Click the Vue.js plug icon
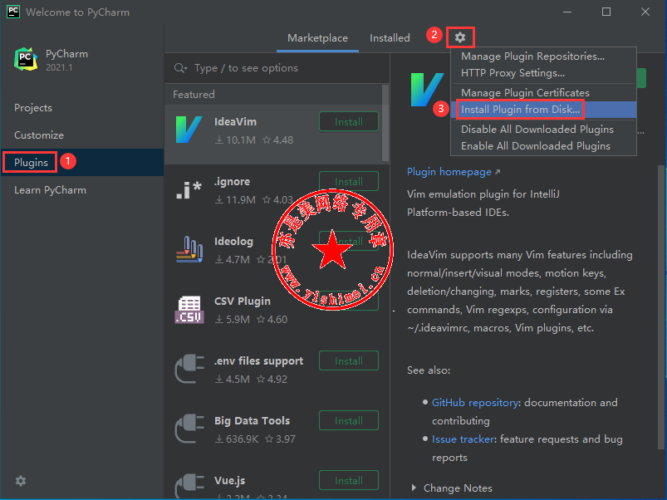Image resolution: width=667 pixels, height=500 pixels. click(189, 487)
